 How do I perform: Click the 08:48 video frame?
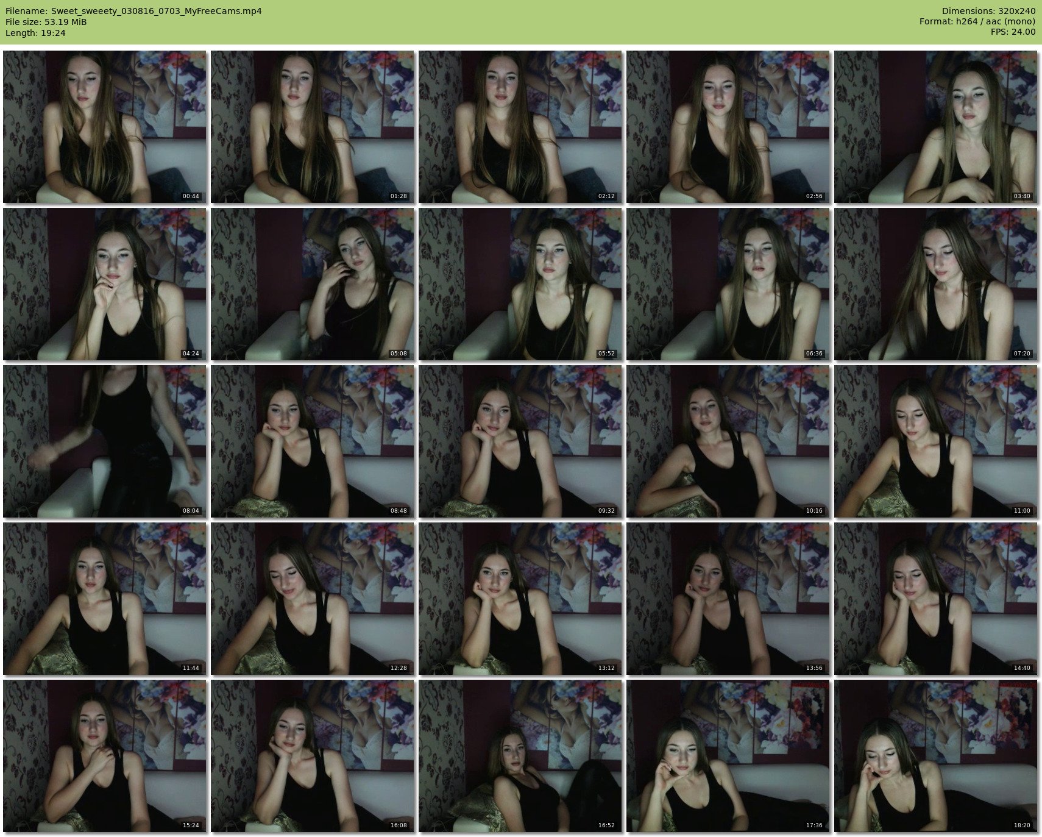pyautogui.click(x=313, y=441)
